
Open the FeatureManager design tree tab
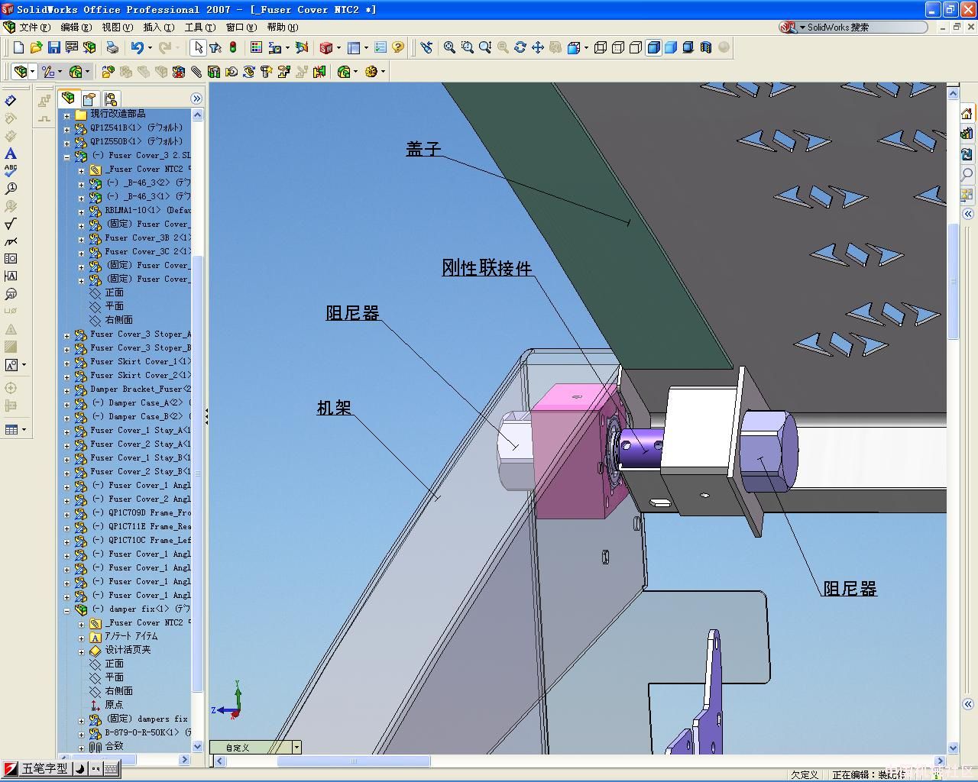(x=69, y=99)
